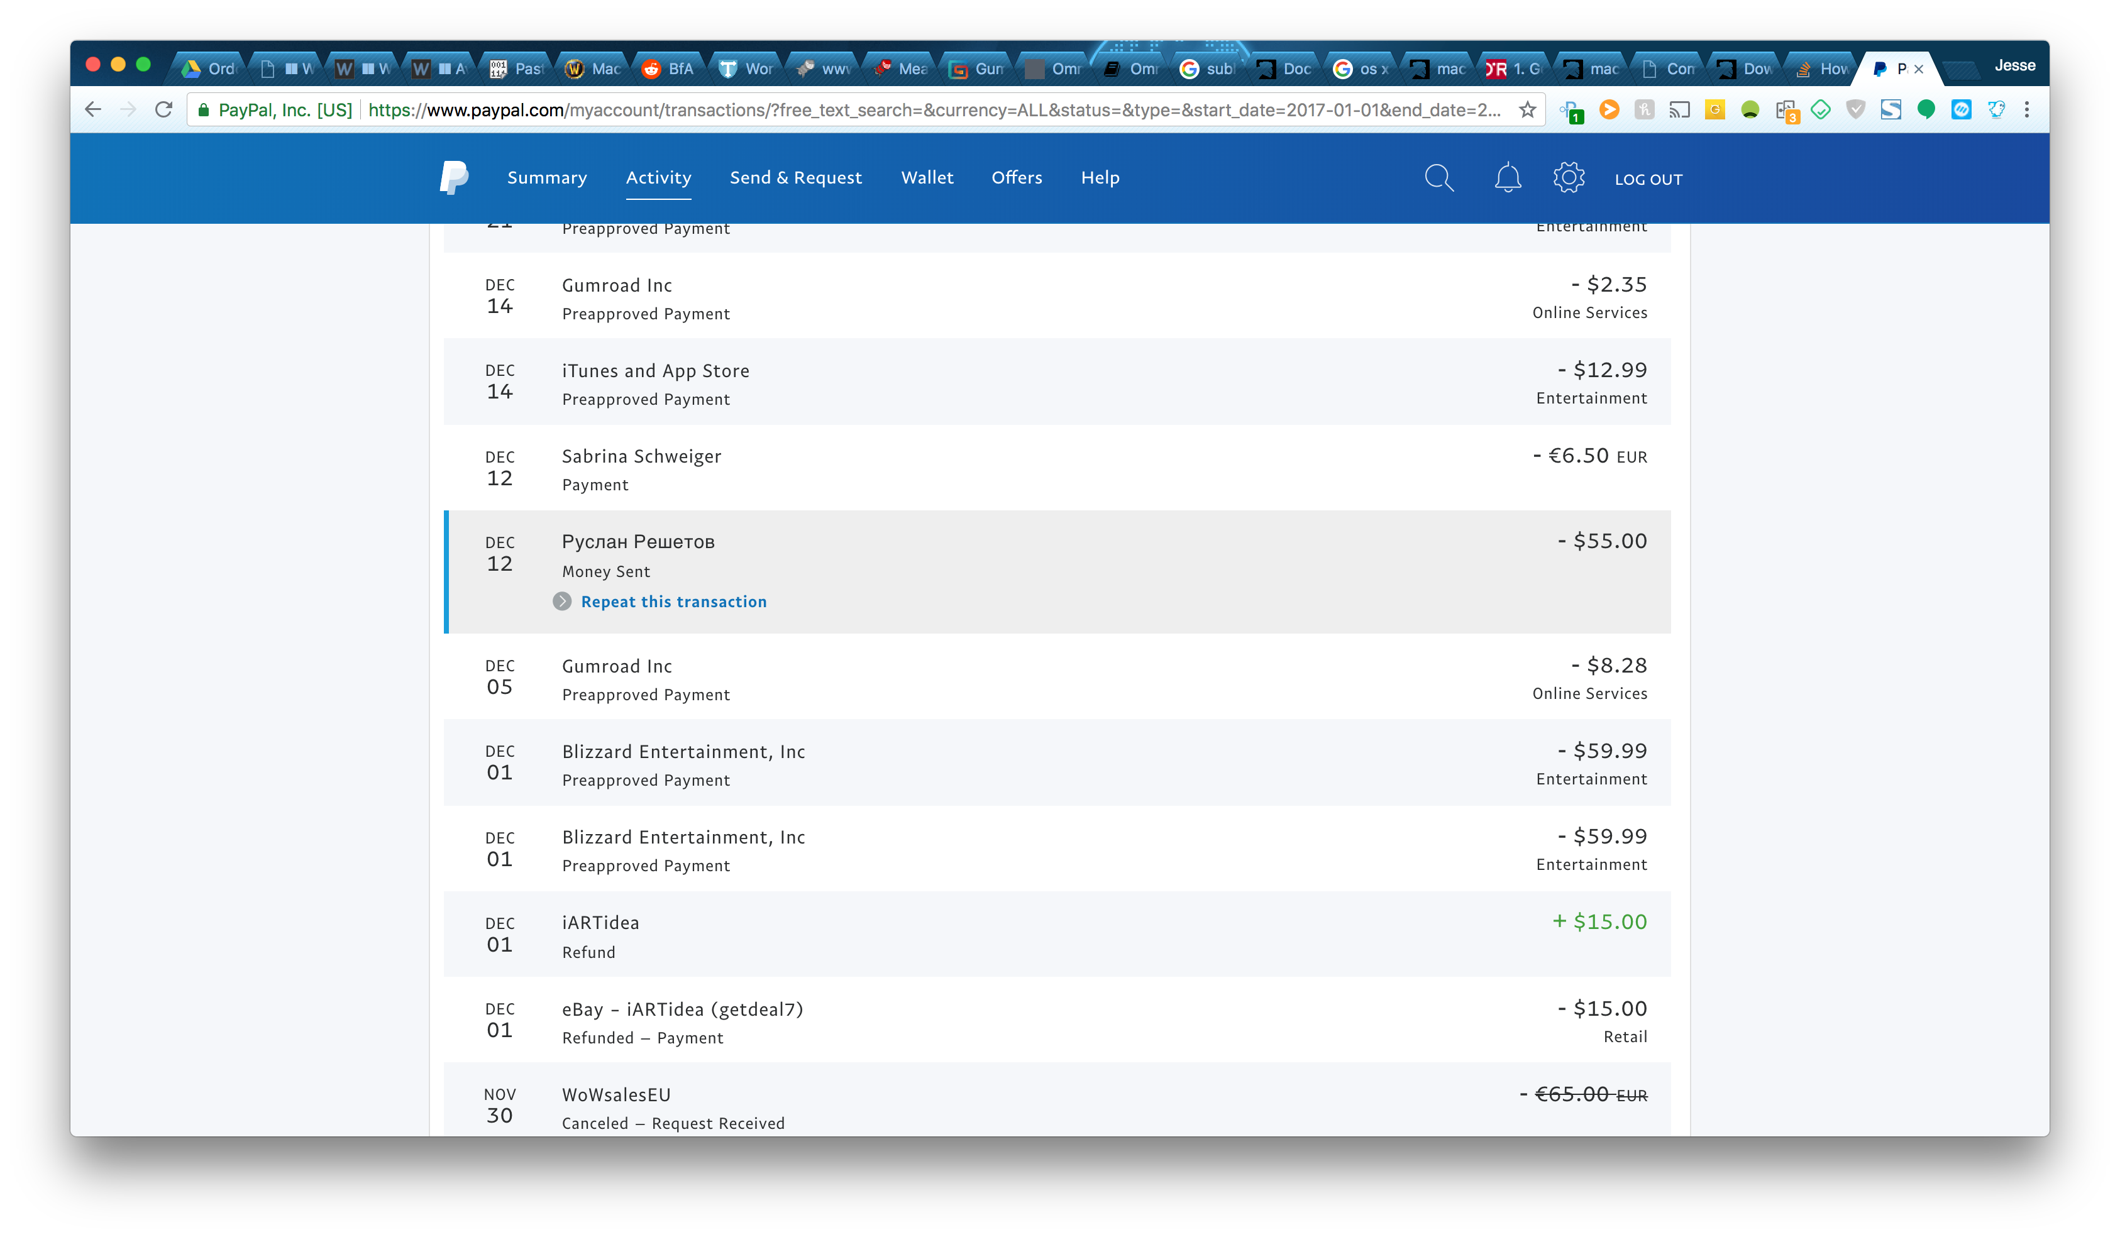The width and height of the screenshot is (2120, 1237).
Task: Click Repeat this transaction link
Action: point(674,602)
